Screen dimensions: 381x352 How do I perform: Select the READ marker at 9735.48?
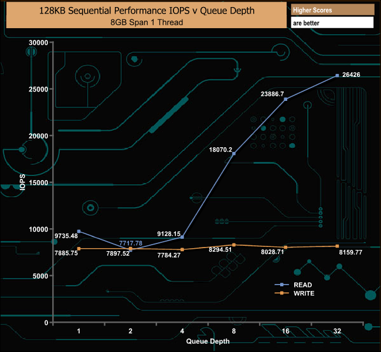pos(79,231)
